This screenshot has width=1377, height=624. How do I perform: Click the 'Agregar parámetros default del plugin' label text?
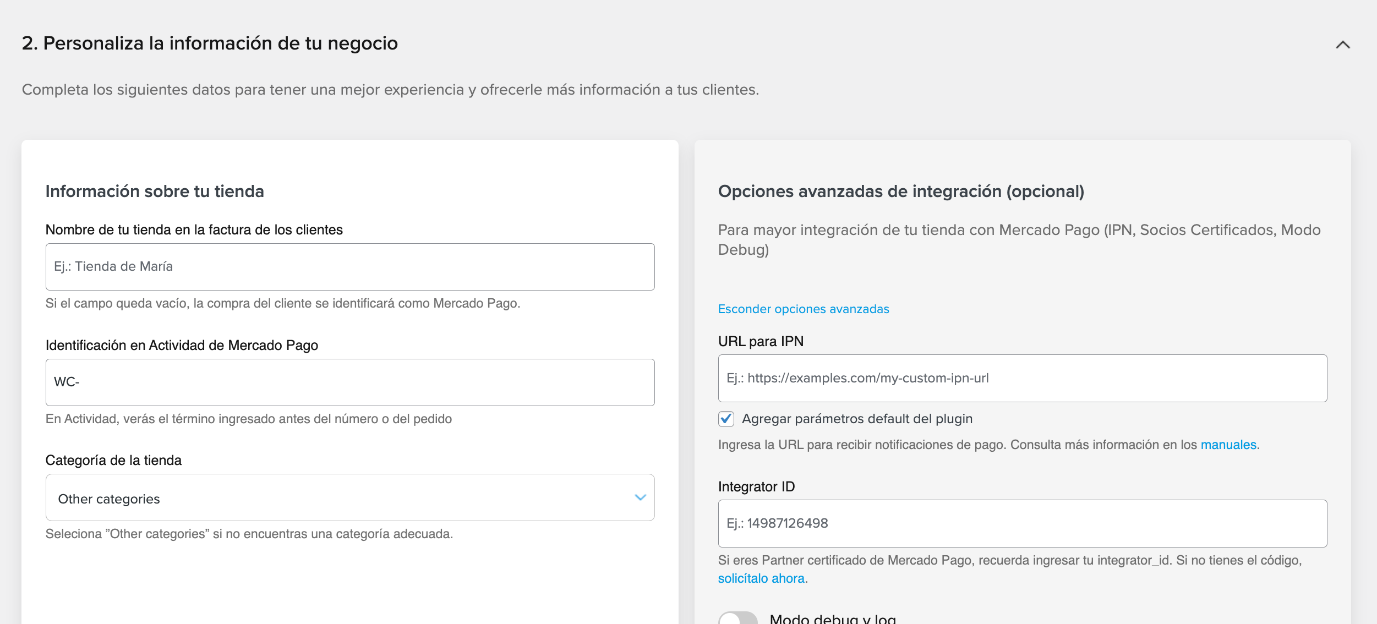(x=856, y=419)
